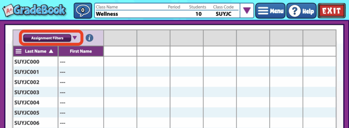Click the first empty assignment header cell
Screen dimensions: 349x128
click(x=120, y=38)
